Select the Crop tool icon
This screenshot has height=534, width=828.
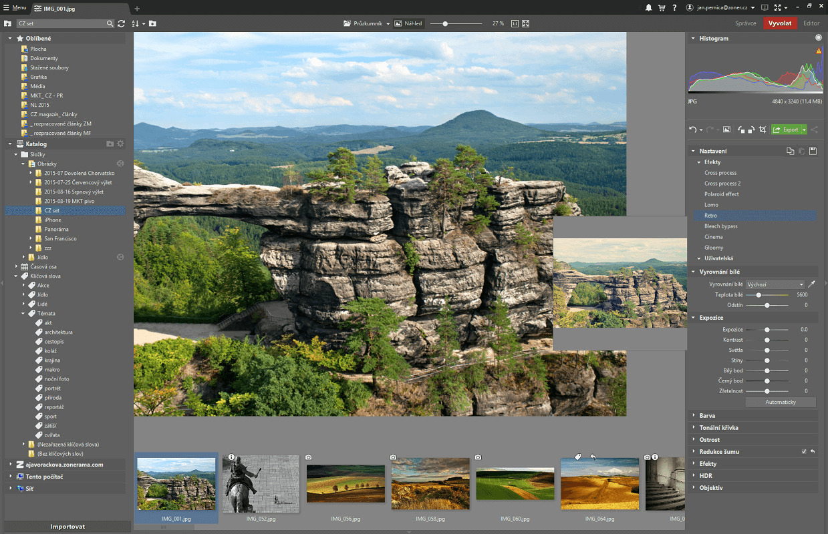pos(762,129)
